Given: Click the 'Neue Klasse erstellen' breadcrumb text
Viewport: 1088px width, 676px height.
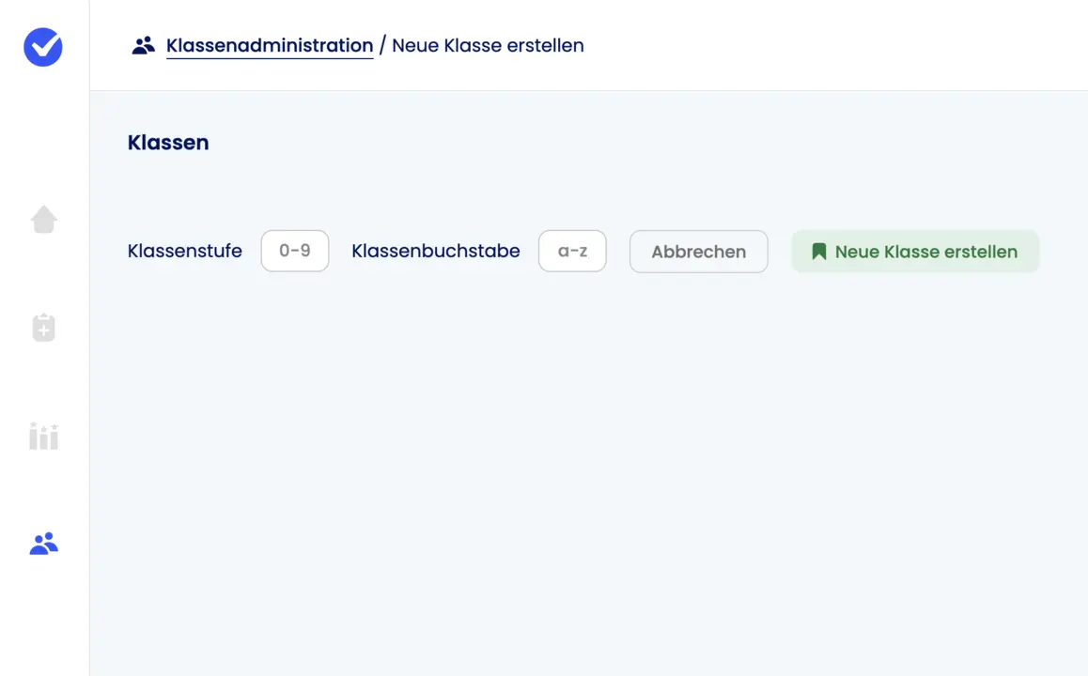Looking at the screenshot, I should coord(488,46).
